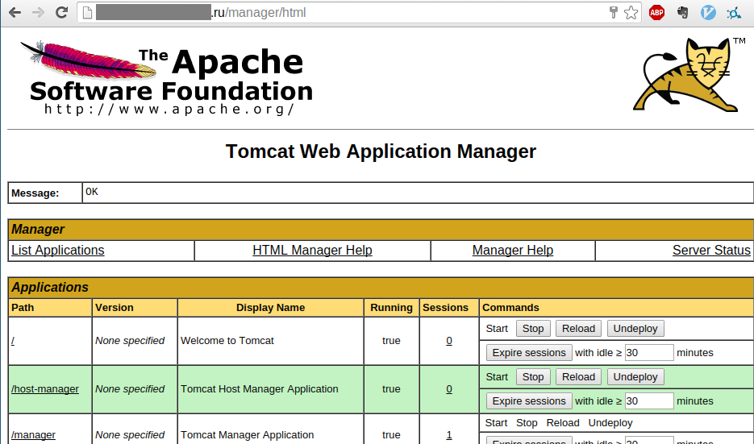Reload the root '/' application
The image size is (754, 444).
pyautogui.click(x=578, y=329)
